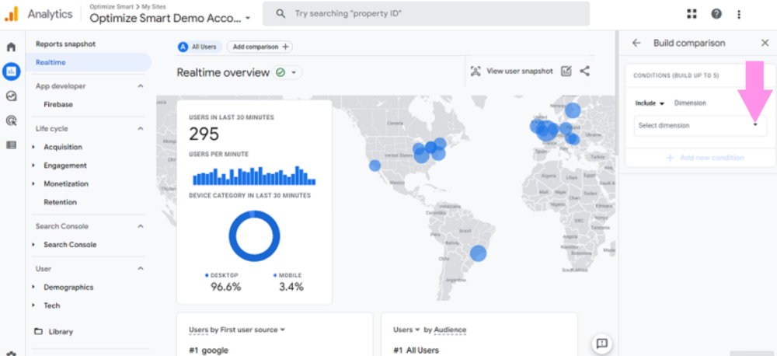This screenshot has height=356, width=777.
Task: Open the Advertising icon in left rail
Action: pos(11,120)
